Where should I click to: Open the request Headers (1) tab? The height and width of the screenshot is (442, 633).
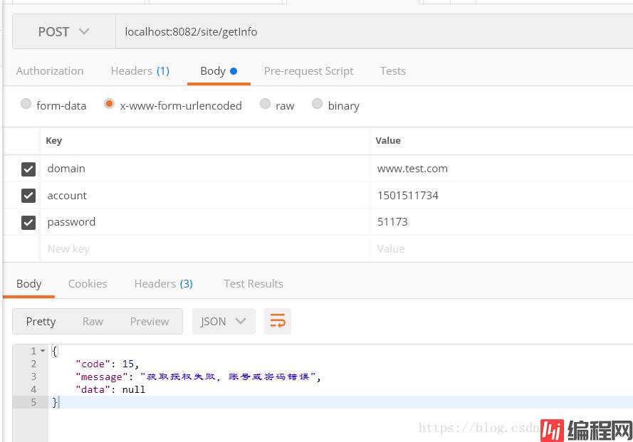tap(140, 71)
